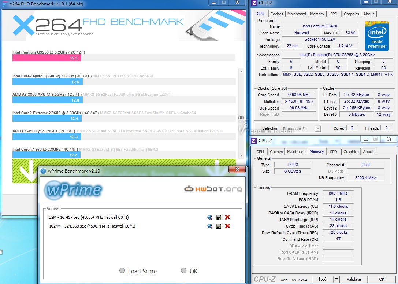This screenshot has width=398, height=284.
Task: Open Caches tab in upper CPU-Z
Action: (277, 14)
